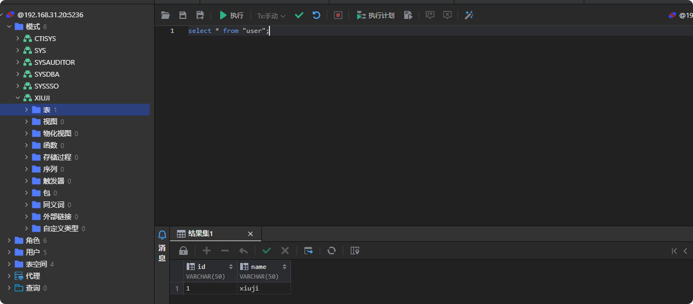Viewport: 693px width, 304px height.
Task: Switch to the 结果集1 tab
Action: click(200, 234)
